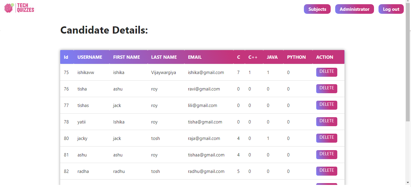
Task: Click email ishika@gmail.com
Action: (x=206, y=72)
